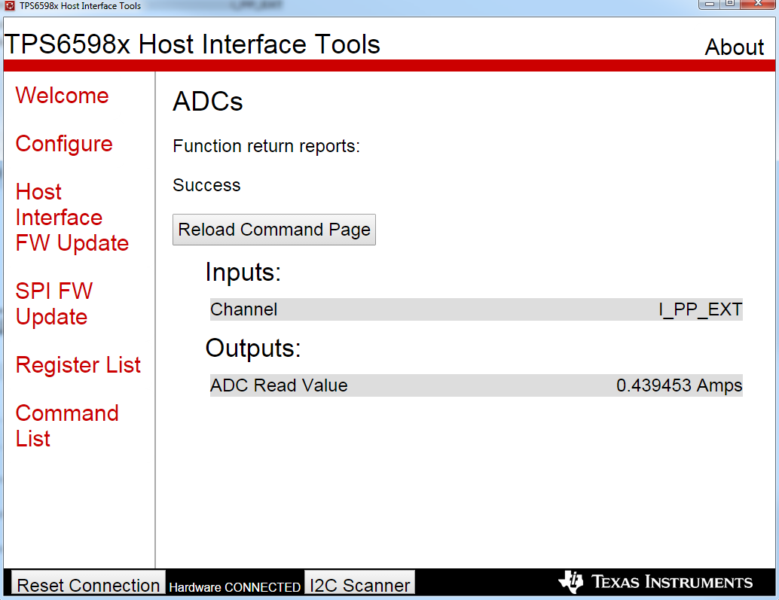Select SPI FW Update in sidebar

pos(53,304)
